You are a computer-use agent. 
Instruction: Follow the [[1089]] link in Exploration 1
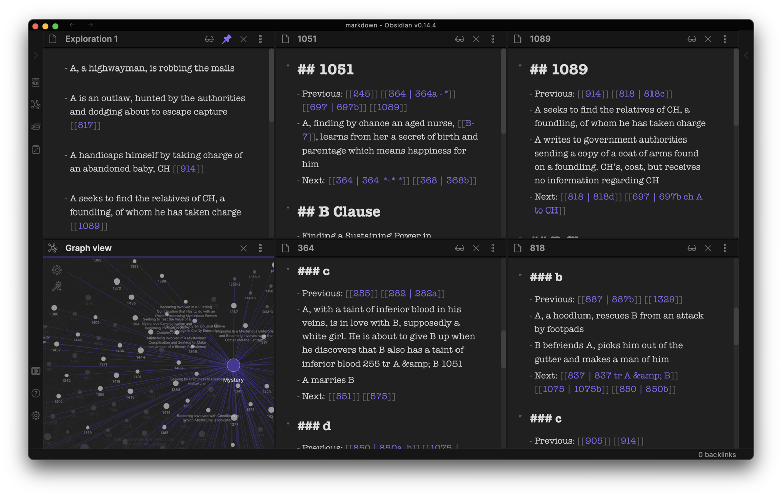tap(89, 226)
